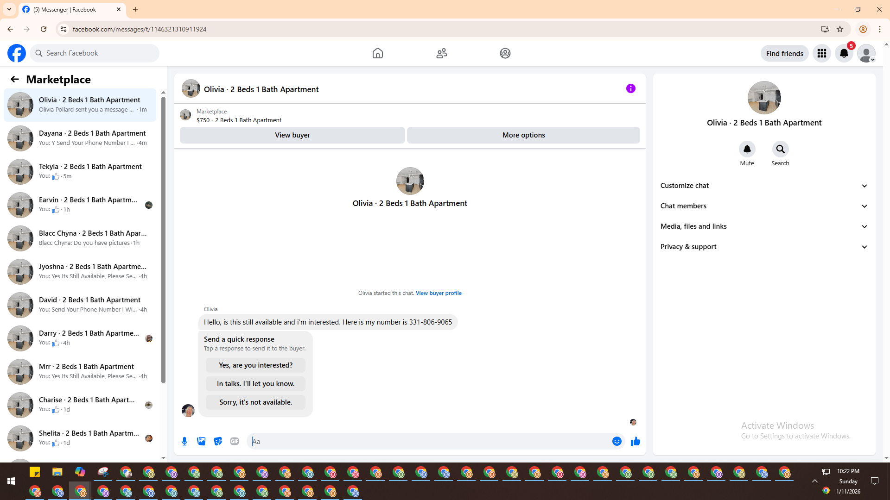Send a thumbs-up like

click(635, 441)
